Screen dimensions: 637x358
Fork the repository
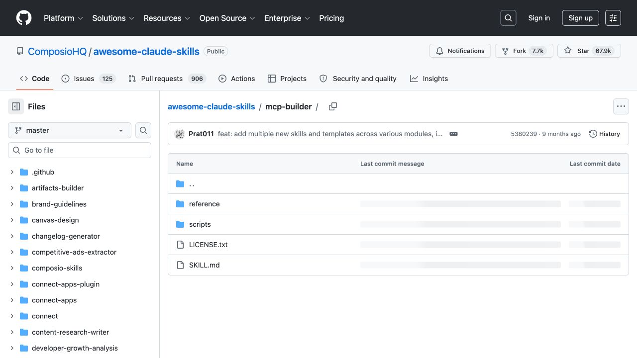(524, 51)
